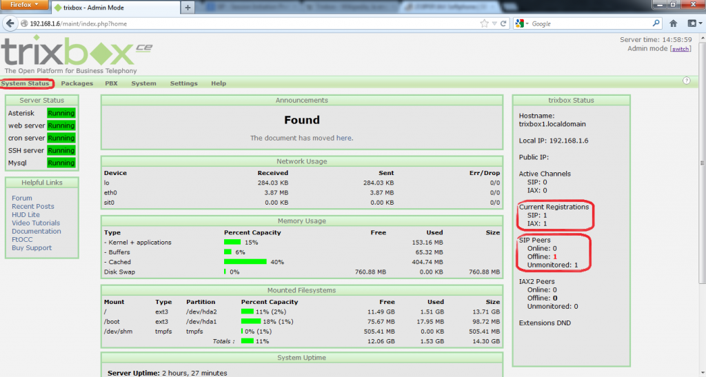Open the Packages menu

(x=77, y=83)
